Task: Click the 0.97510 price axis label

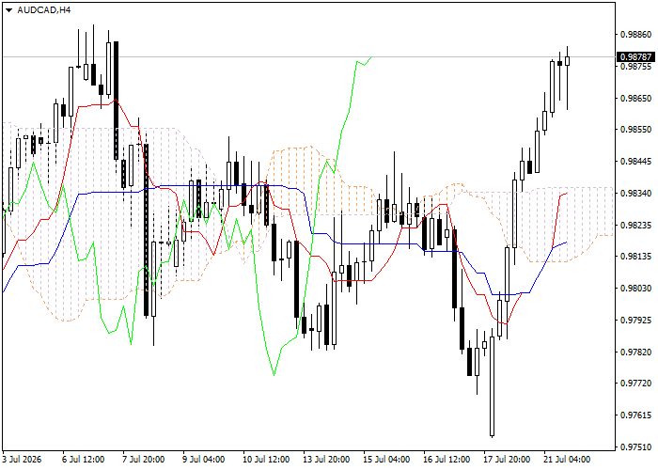Action: [x=636, y=446]
